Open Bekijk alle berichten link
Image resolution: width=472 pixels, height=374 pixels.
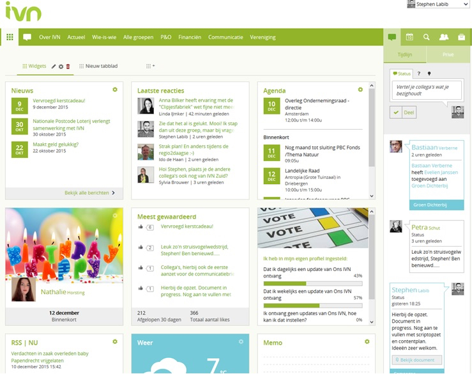tap(89, 193)
